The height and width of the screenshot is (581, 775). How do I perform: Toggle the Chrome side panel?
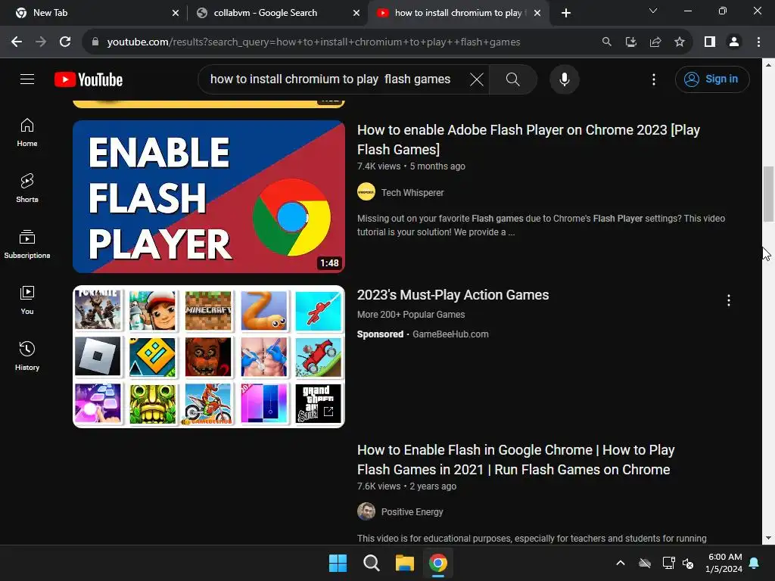(x=710, y=42)
